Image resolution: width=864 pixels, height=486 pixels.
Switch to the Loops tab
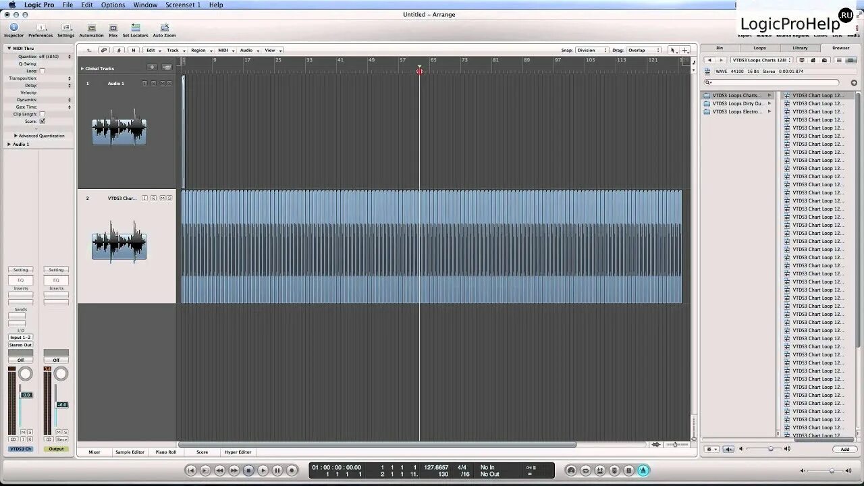pos(760,48)
